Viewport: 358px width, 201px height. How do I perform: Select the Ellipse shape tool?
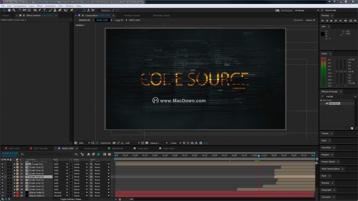[35, 10]
